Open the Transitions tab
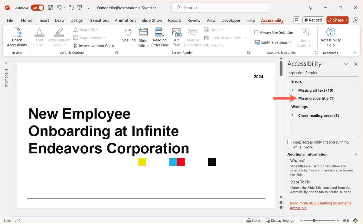Image resolution: width=363 pixels, height=224 pixels. point(99,20)
